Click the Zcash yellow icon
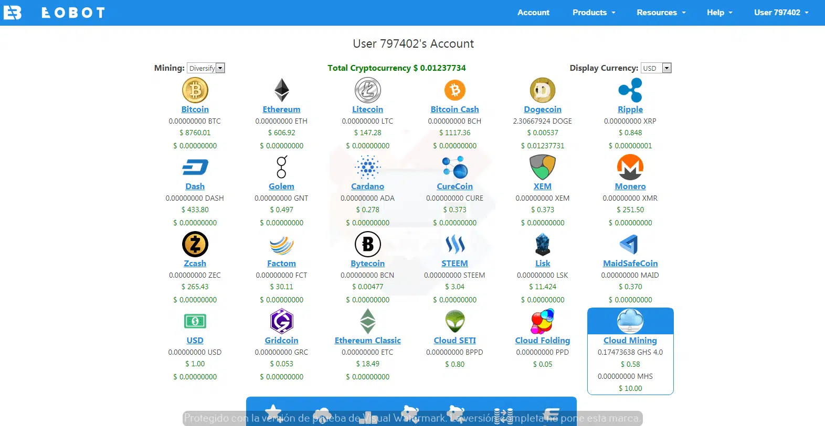 pos(195,244)
